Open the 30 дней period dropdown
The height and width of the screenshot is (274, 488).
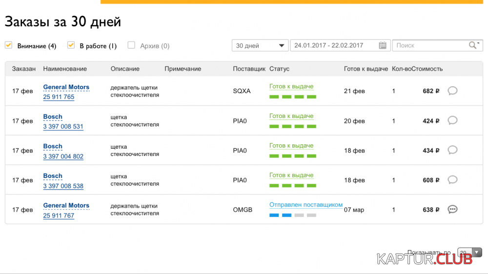(260, 45)
